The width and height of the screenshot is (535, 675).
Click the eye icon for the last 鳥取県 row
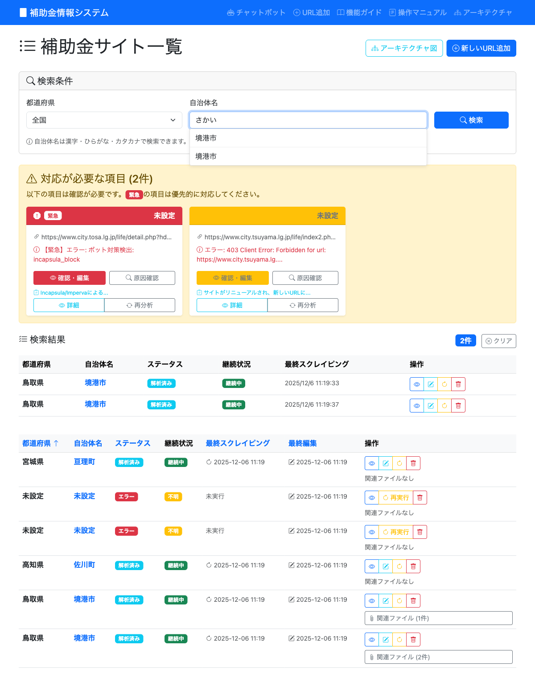coord(371,639)
